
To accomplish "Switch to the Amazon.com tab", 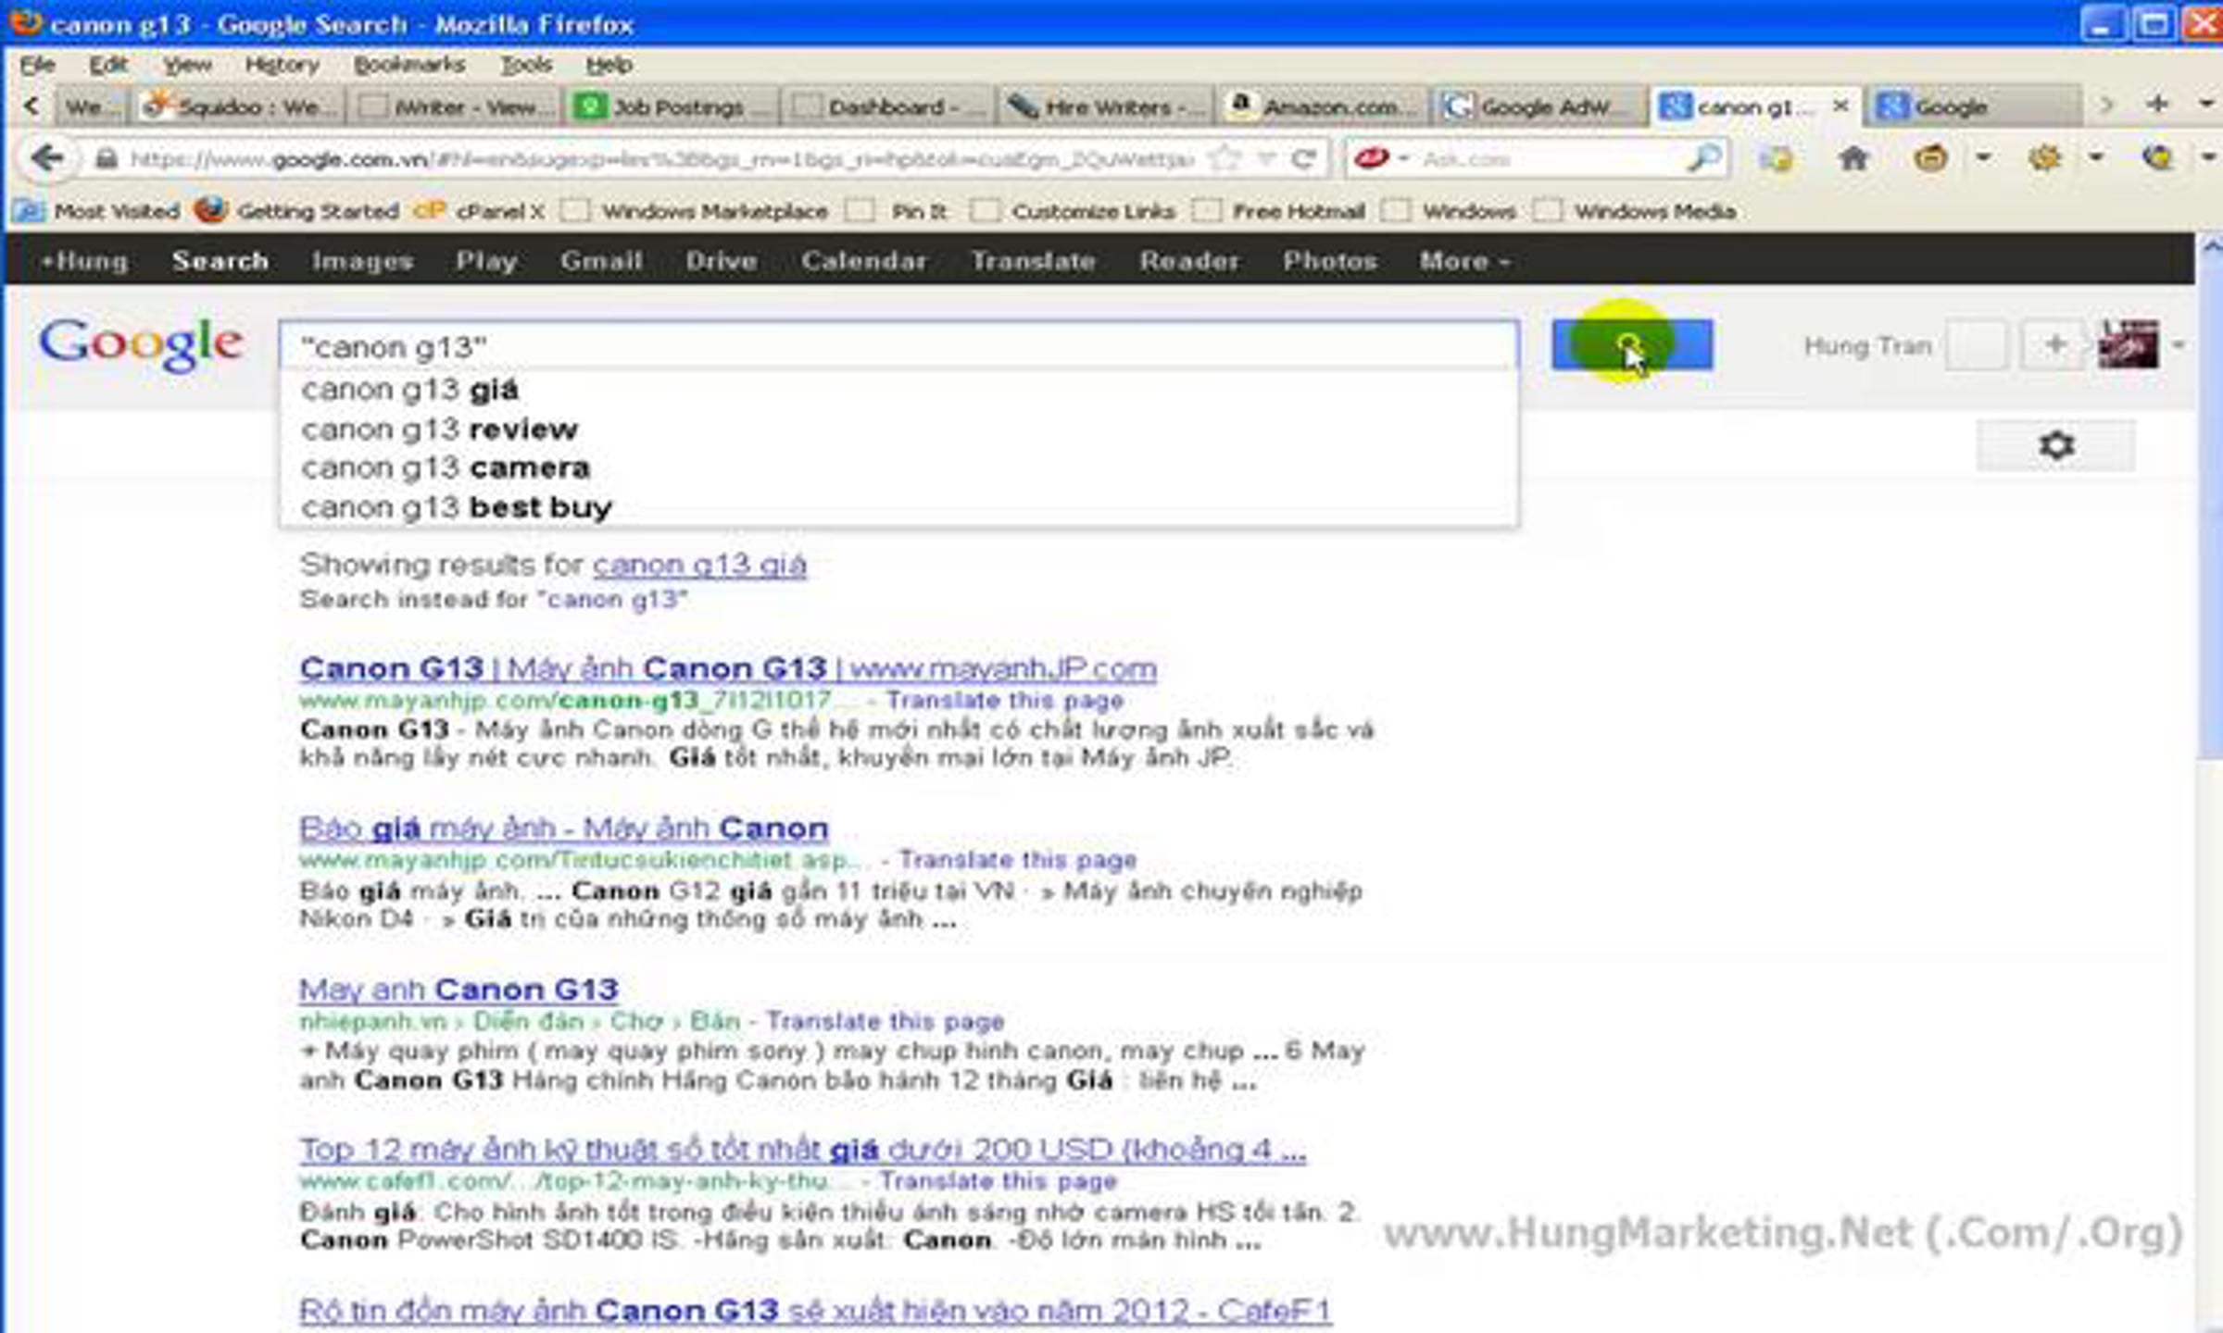I will point(1322,106).
